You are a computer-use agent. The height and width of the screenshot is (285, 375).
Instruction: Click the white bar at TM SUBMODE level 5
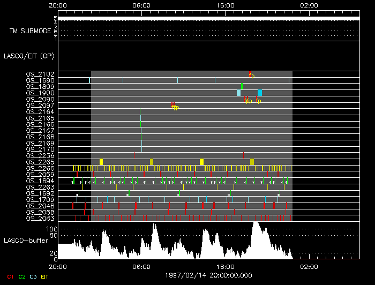pos(208,18)
